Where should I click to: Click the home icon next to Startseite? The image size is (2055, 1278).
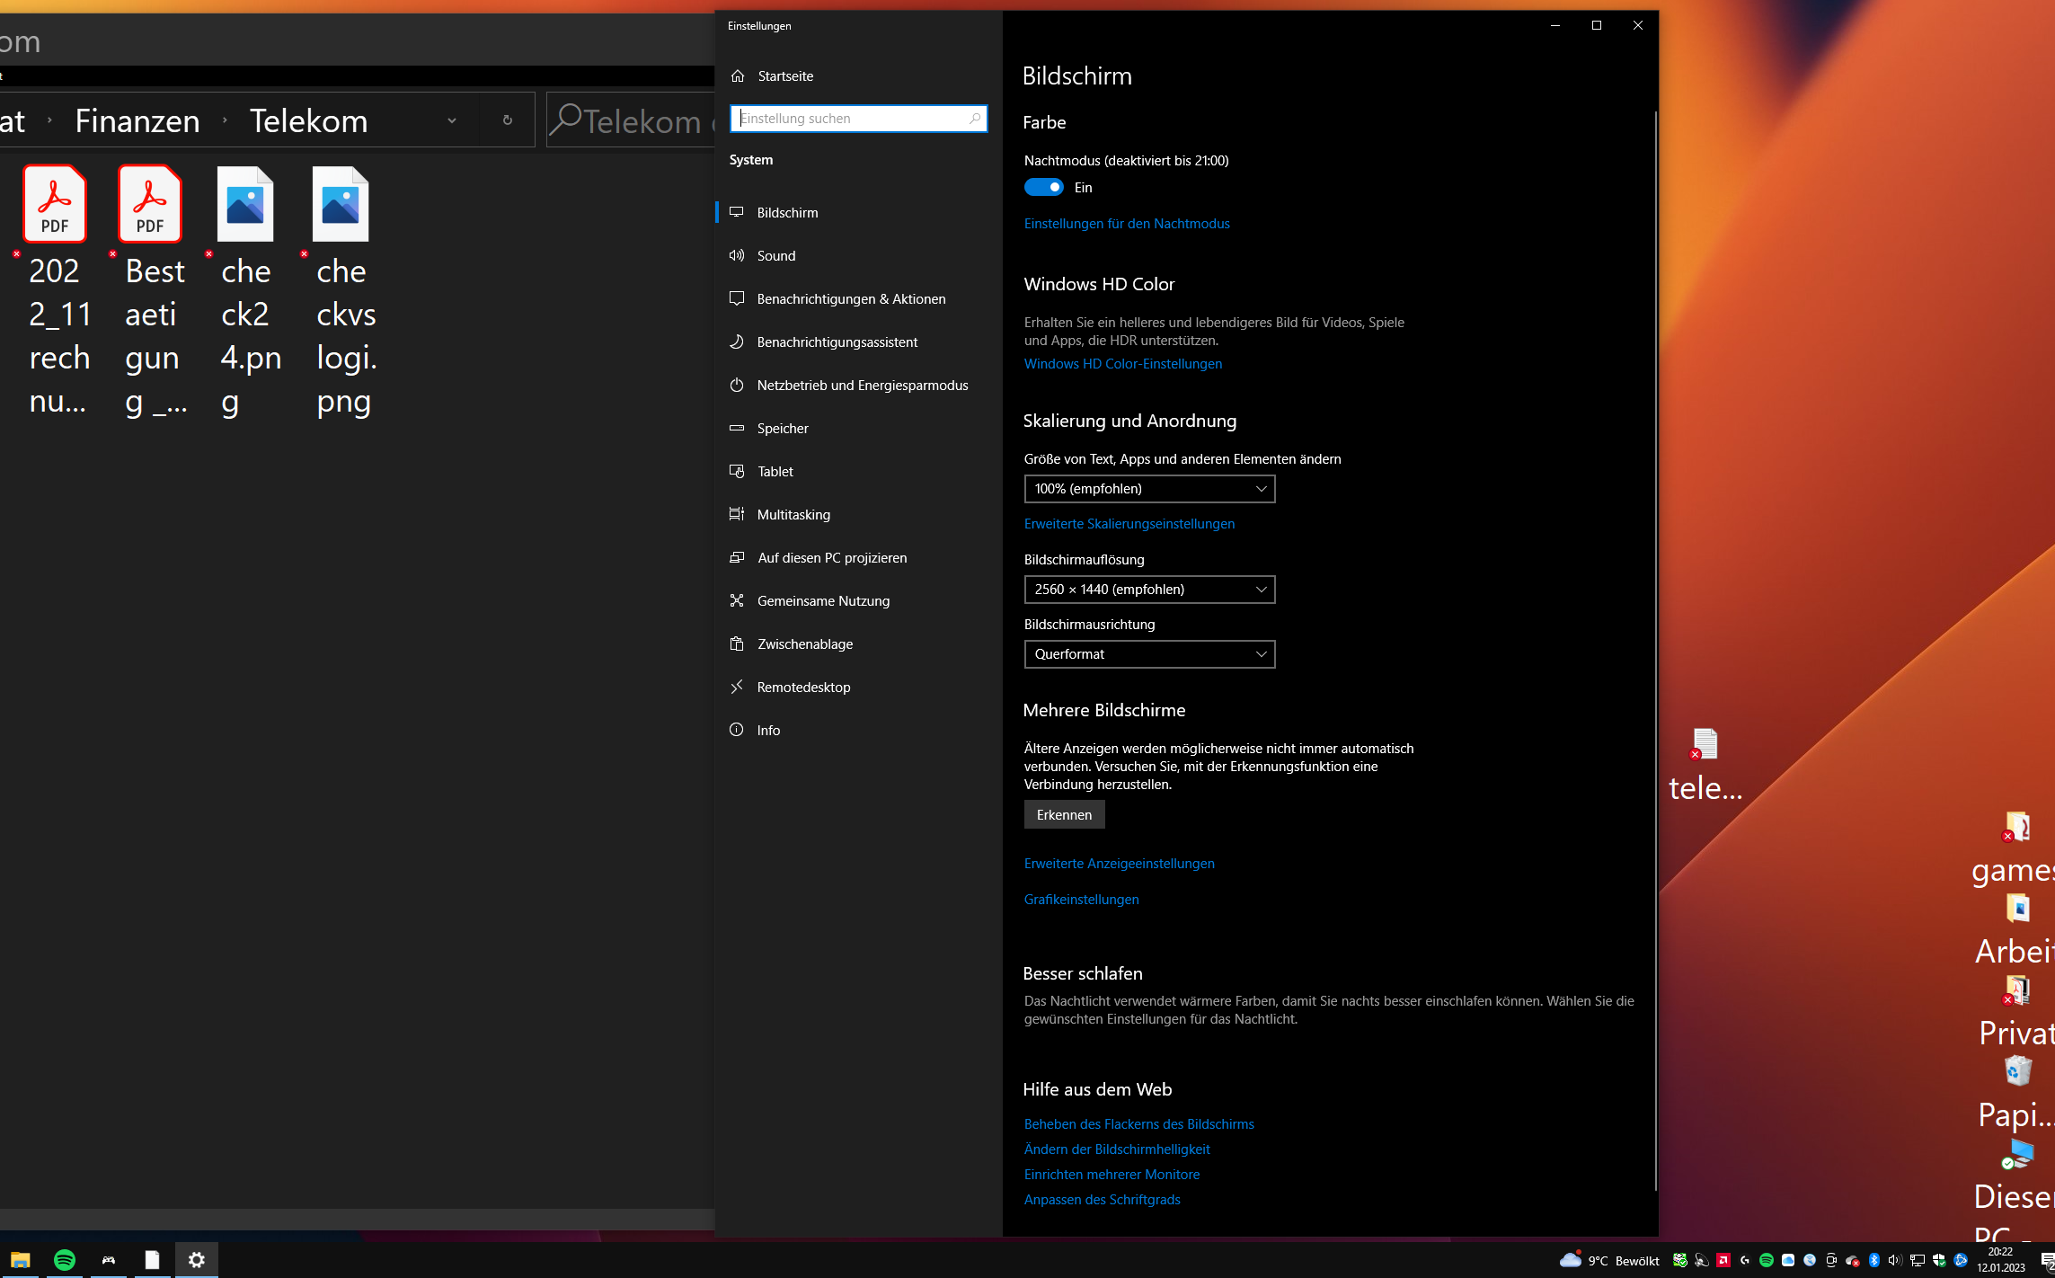[738, 76]
